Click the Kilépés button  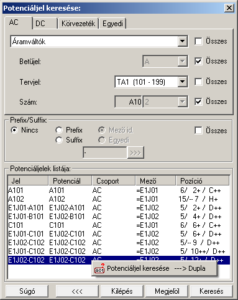[x=122, y=291]
